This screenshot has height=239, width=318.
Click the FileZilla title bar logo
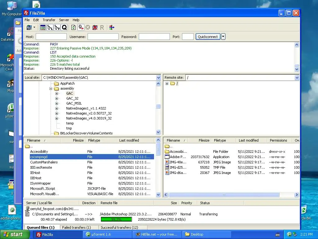click(x=26, y=13)
